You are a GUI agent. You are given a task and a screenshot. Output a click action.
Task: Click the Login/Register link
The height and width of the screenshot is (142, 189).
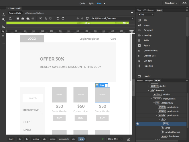coord(89,39)
